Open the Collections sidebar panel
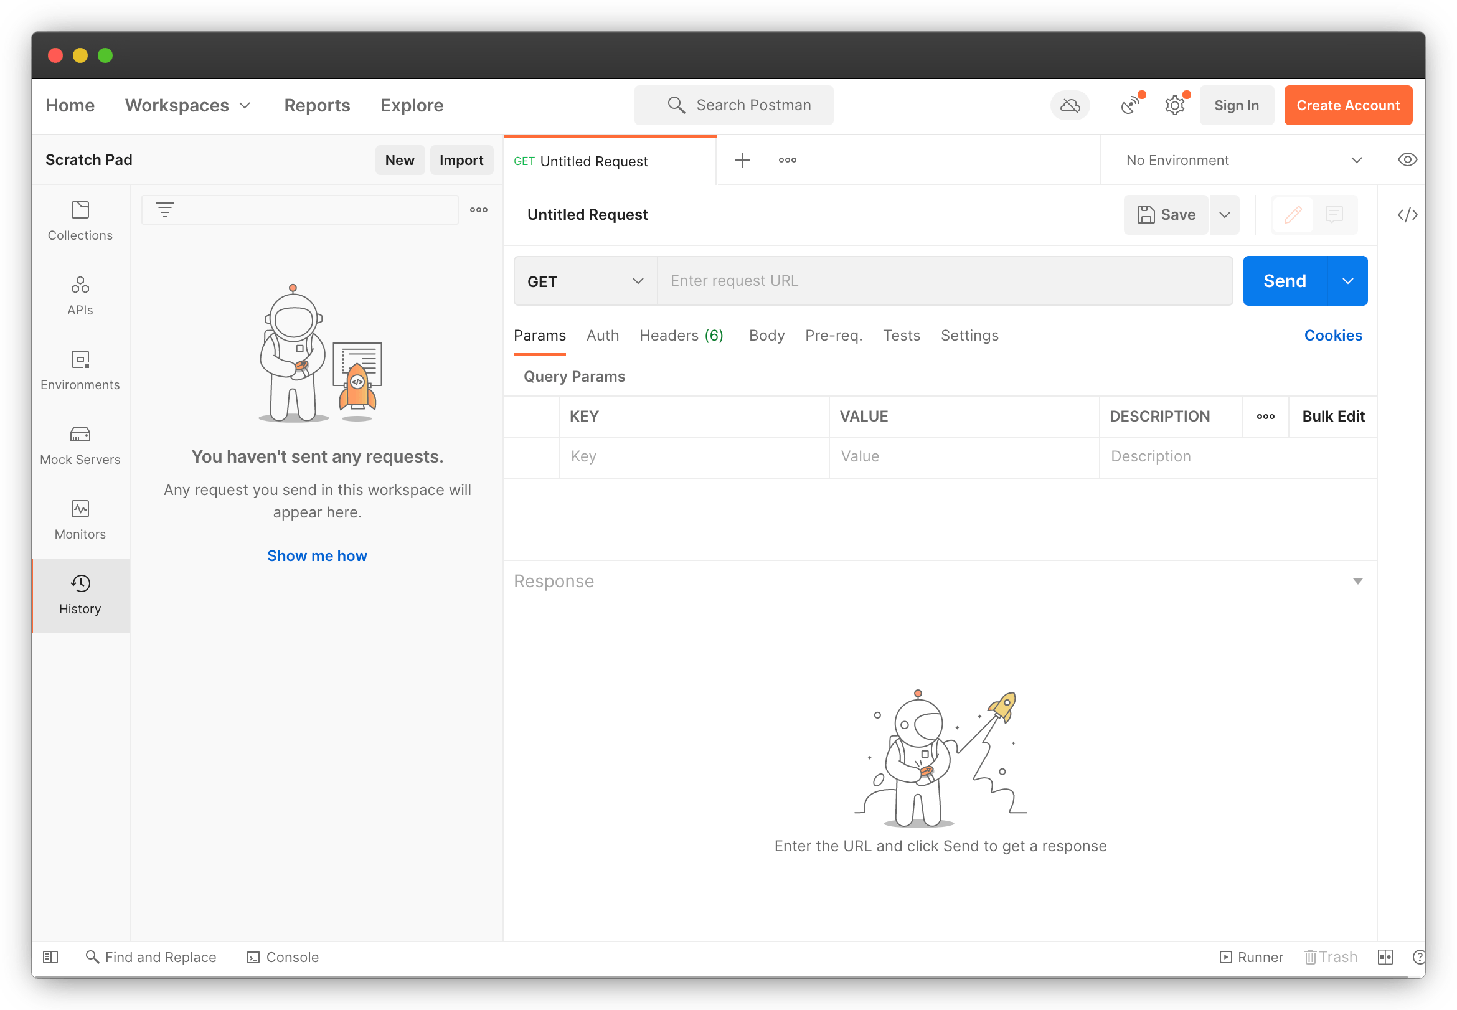The height and width of the screenshot is (1010, 1457). (80, 220)
